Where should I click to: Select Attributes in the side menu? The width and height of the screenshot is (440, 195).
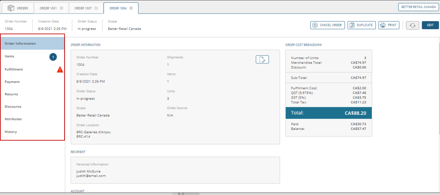click(13, 119)
